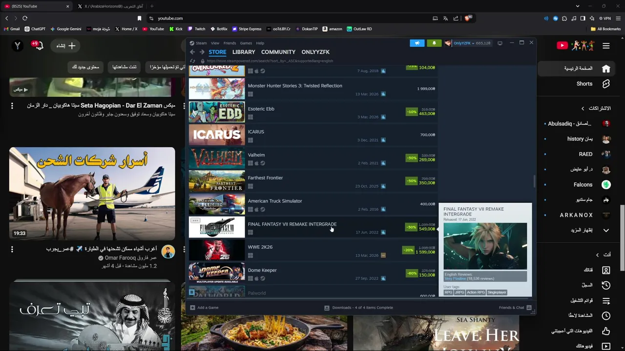This screenshot has height=351, width=625.
Task: Select the تمّت مشاهدتها filter chip
Action: pos(125,67)
